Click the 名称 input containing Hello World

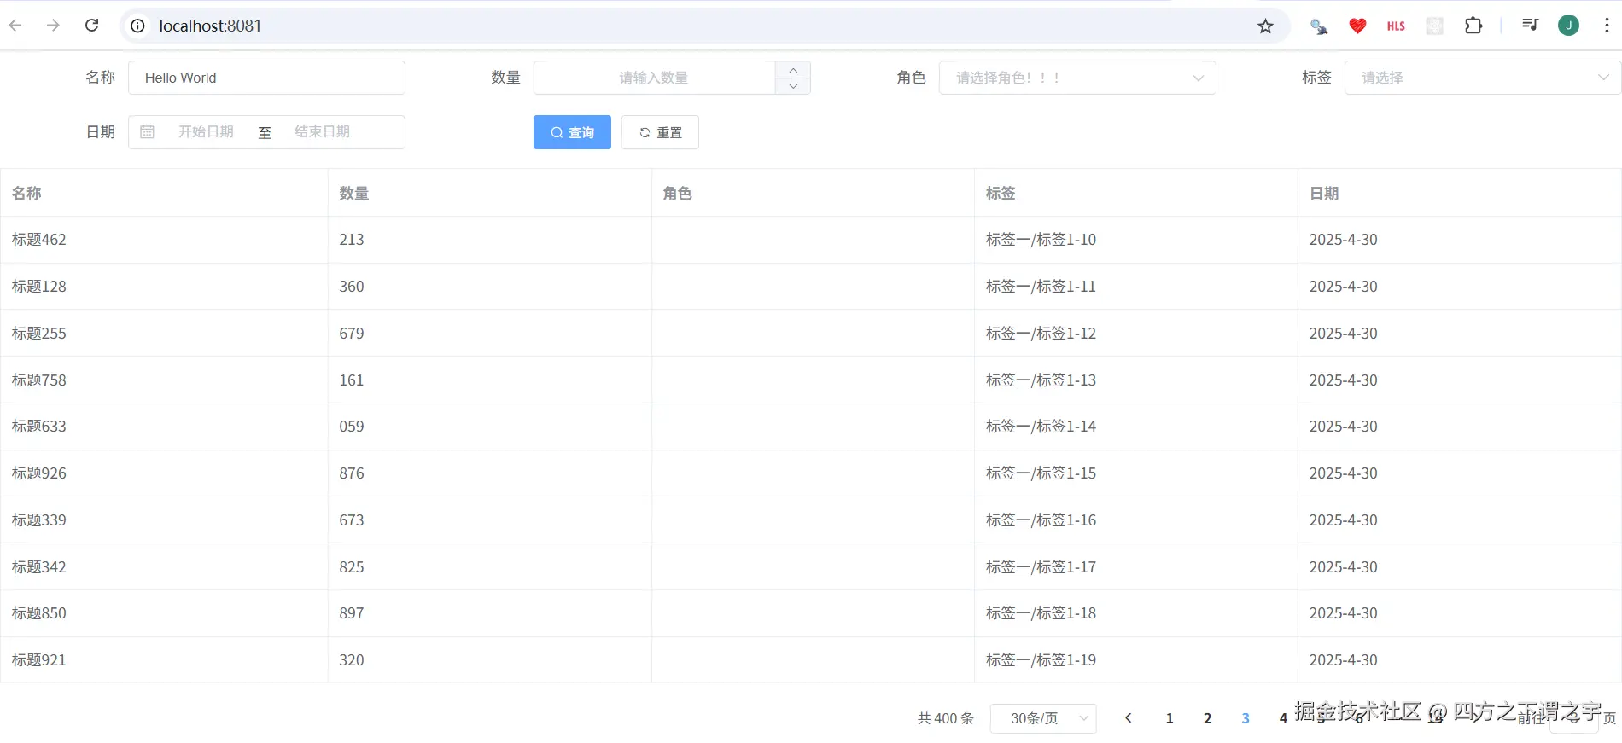266,78
